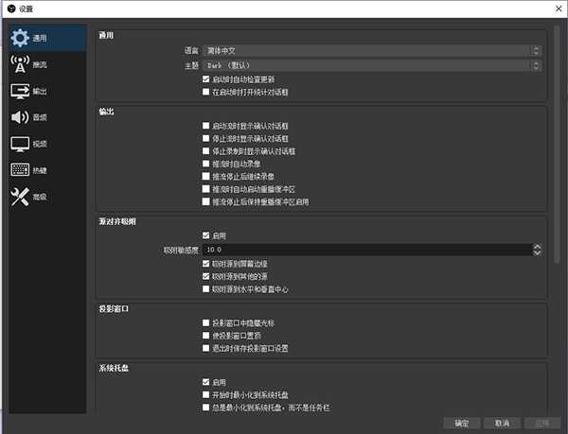Enable 在启动时打开统计对话框 checkbox
The width and height of the screenshot is (568, 434).
206,93
